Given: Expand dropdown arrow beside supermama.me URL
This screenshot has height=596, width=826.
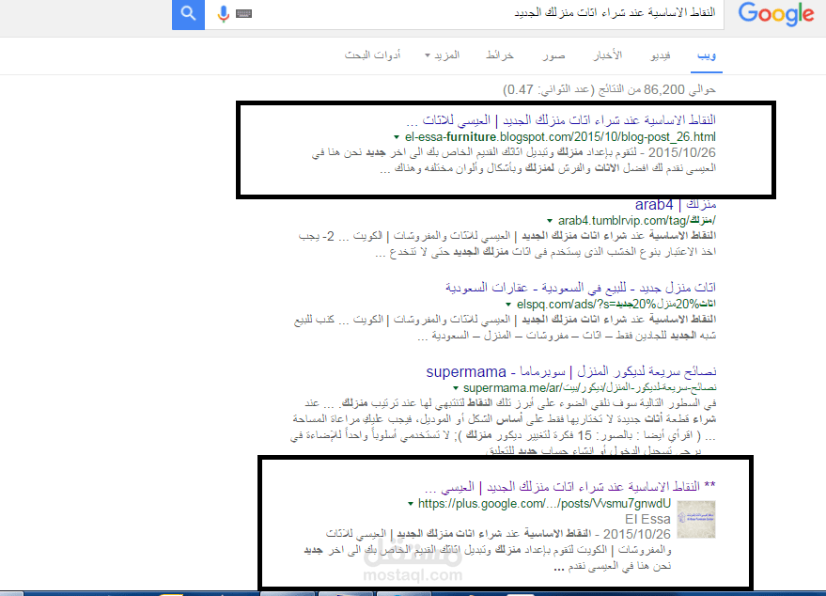Looking at the screenshot, I should [x=456, y=388].
